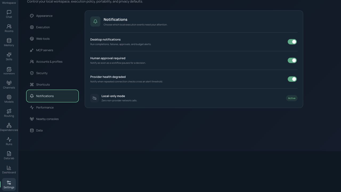Image resolution: width=341 pixels, height=192 pixels.
Task: Click the Accounts & profiles people icon
Action: coord(32,62)
